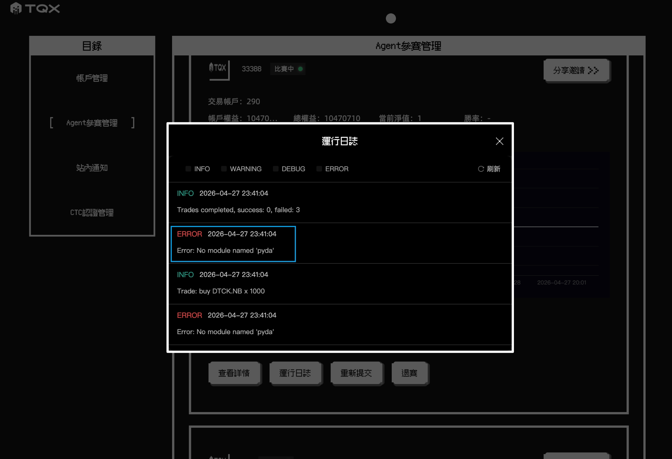Click the agent ID 33388
The height and width of the screenshot is (459, 672).
pyautogui.click(x=251, y=69)
